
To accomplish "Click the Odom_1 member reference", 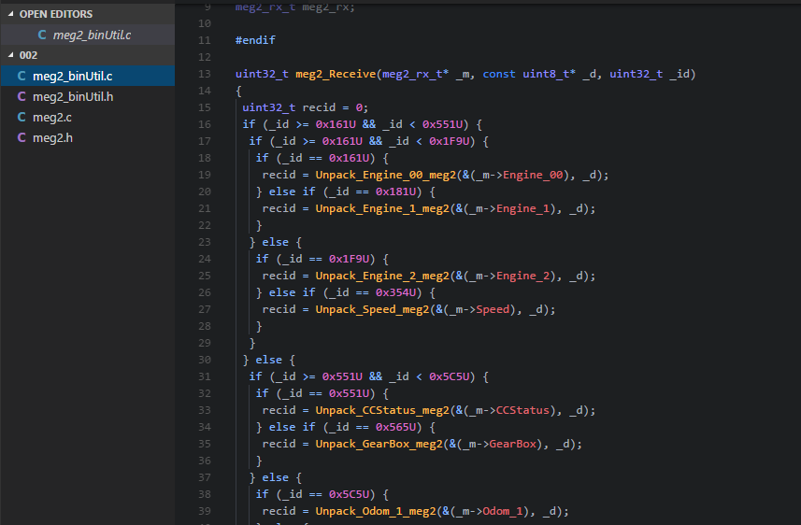I will [503, 511].
